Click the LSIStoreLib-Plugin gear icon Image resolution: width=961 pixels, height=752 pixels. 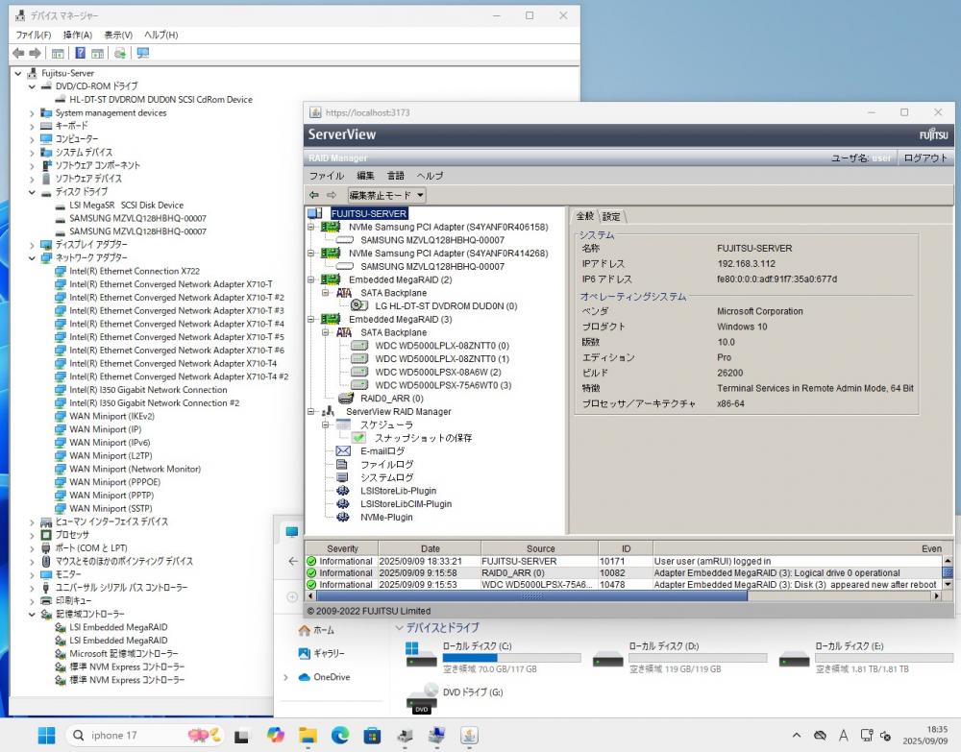point(343,491)
